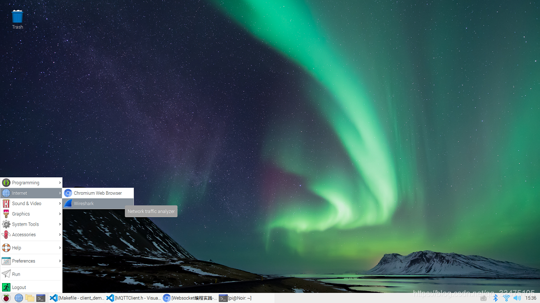Open the Bluetooth tray menu

pyautogui.click(x=495, y=298)
